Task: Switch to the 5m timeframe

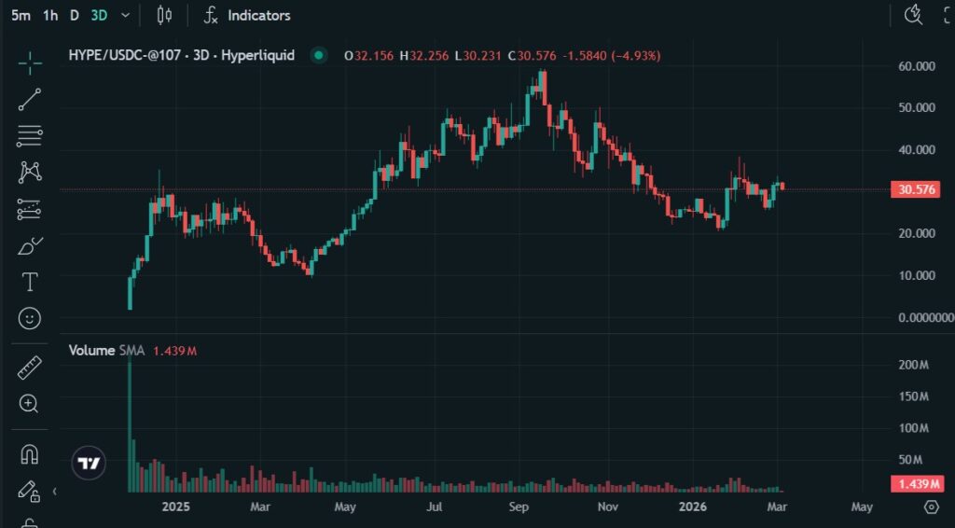Action: click(21, 16)
